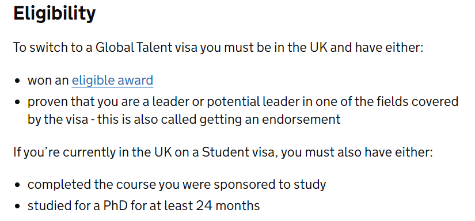Screen dimensions: 475x221
Task: Click the paragraph about being on a Student visa
Action: [x=223, y=152]
